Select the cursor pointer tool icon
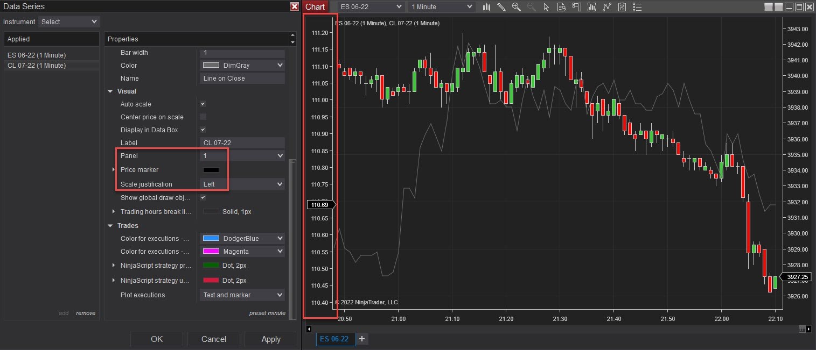The image size is (816, 350). 546,7
